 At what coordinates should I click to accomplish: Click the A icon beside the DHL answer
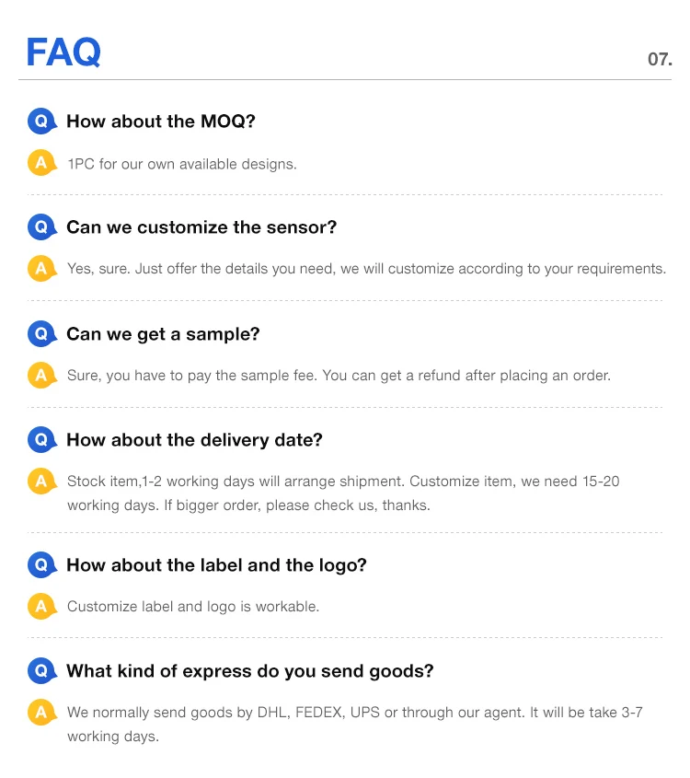(x=41, y=713)
